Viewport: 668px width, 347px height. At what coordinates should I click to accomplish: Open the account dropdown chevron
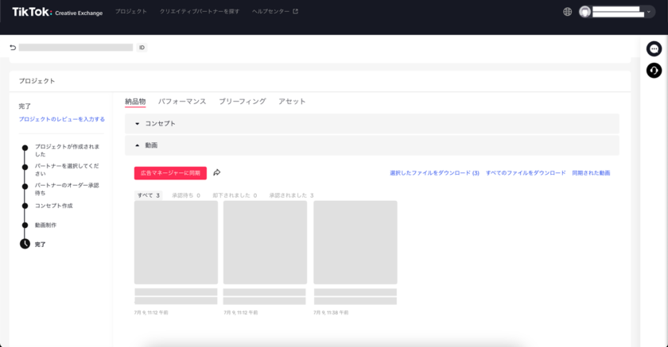coord(648,12)
